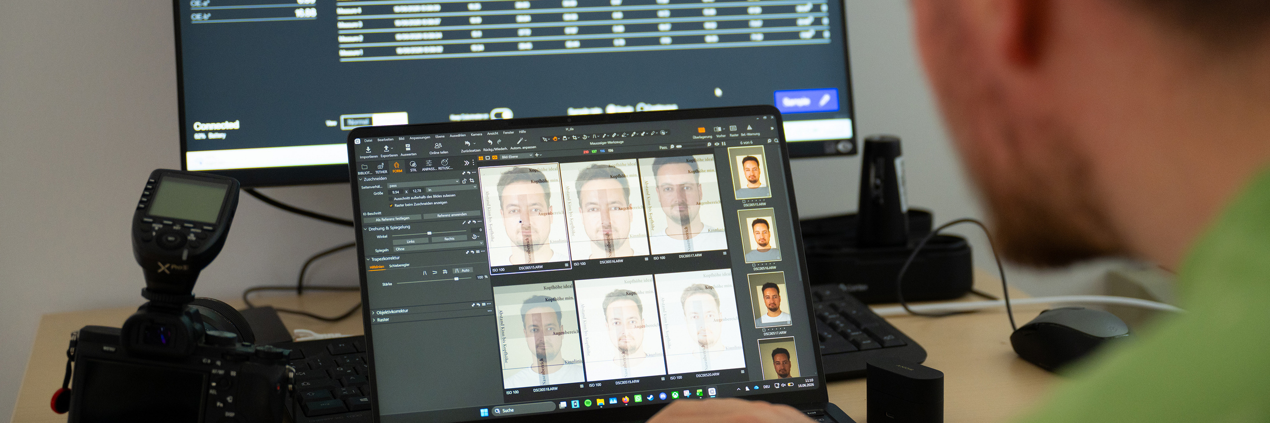The image size is (1270, 423).
Task: Open Firefox from the taskbar
Action: (x=626, y=400)
